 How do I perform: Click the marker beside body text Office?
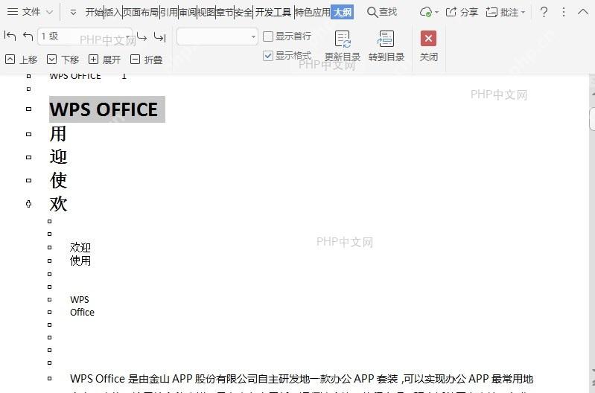[x=49, y=312]
